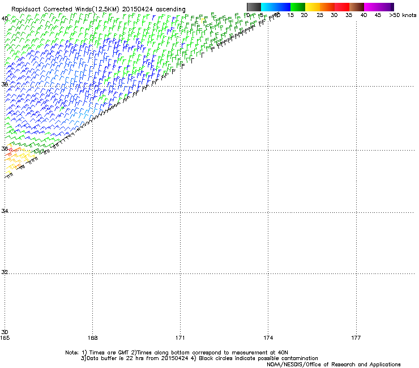Image resolution: width=419 pixels, height=368 pixels.
Task: Click the 'NOAA/NESDIS/Office of Research and Applications' credit
Action: click(334, 365)
